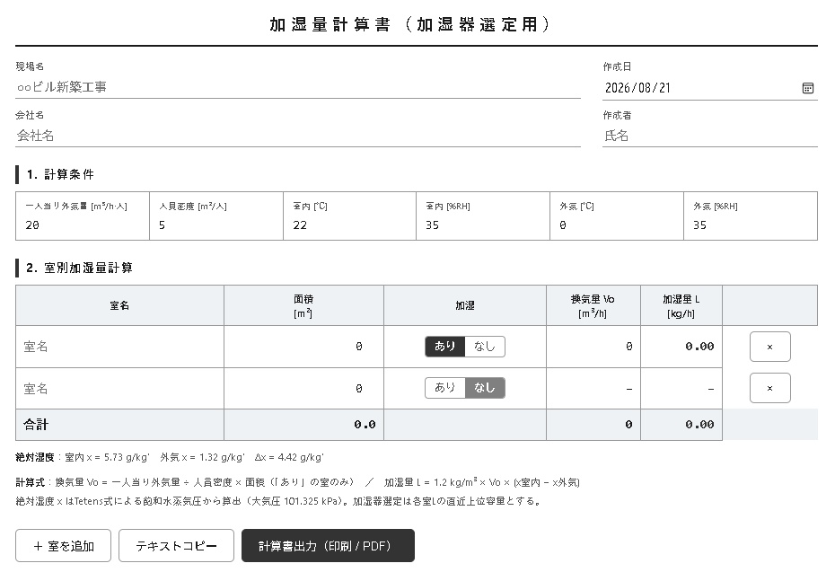
Task: Set second row 加湿 to なし
Action: pyautogui.click(x=485, y=388)
